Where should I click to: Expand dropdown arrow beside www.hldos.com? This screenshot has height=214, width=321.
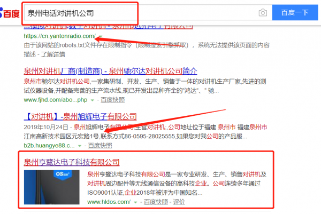(136, 203)
